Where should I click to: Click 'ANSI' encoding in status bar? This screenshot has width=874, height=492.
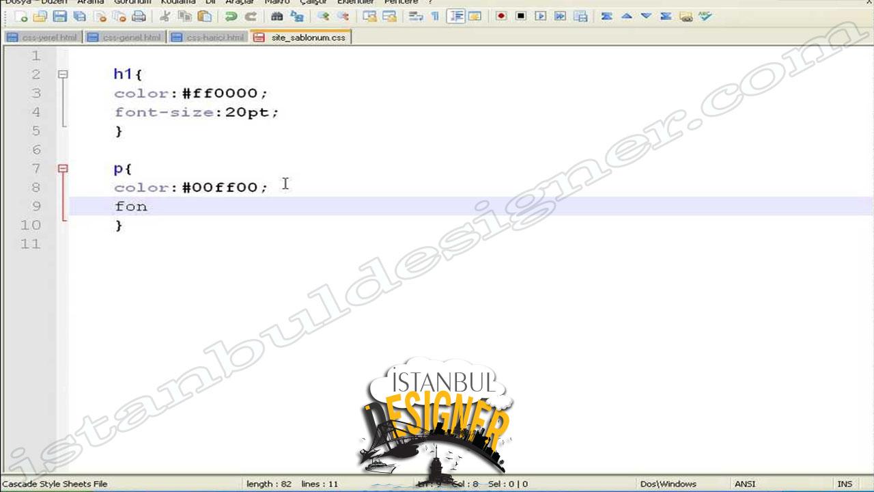click(x=745, y=484)
